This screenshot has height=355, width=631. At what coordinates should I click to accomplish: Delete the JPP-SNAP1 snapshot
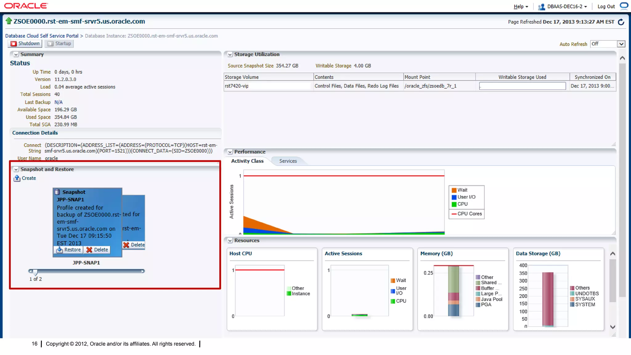(97, 250)
